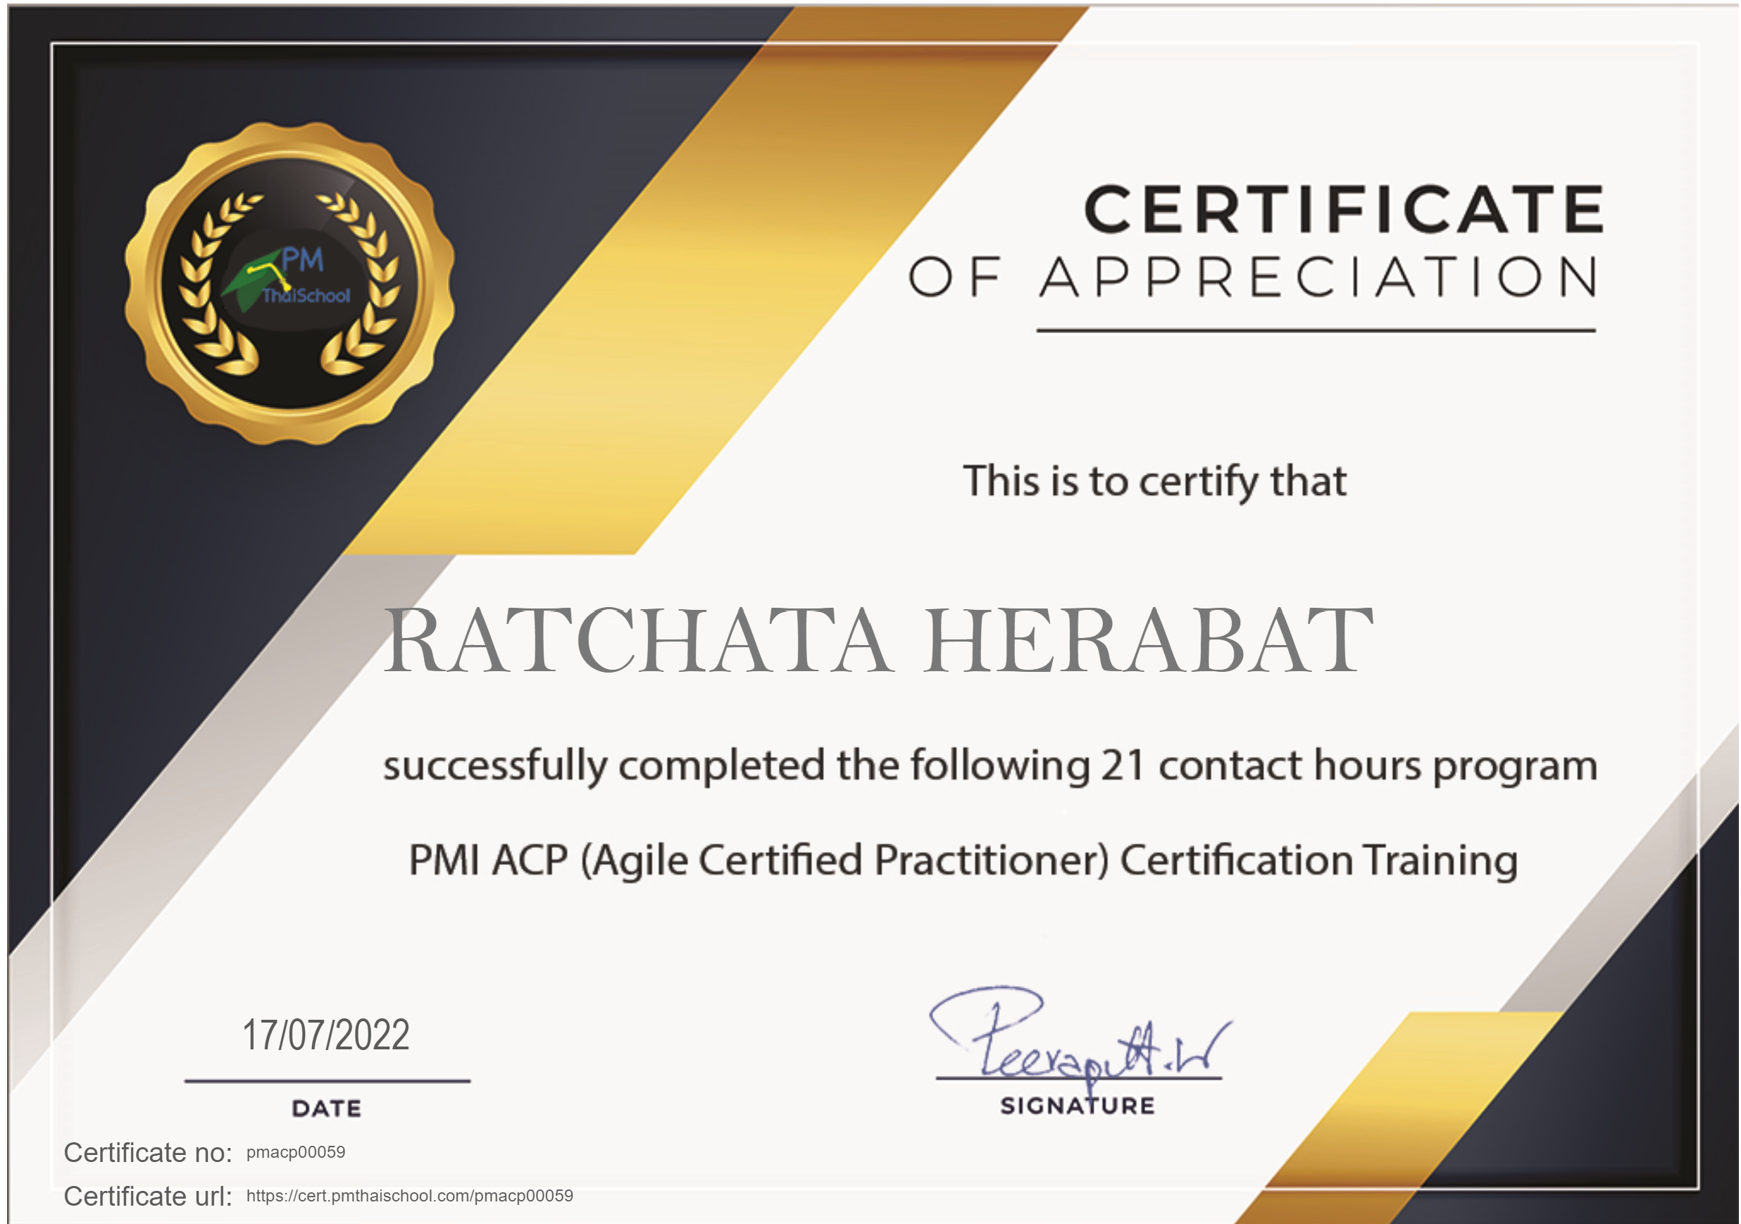Click the SIGNATURE label

1078,1106
